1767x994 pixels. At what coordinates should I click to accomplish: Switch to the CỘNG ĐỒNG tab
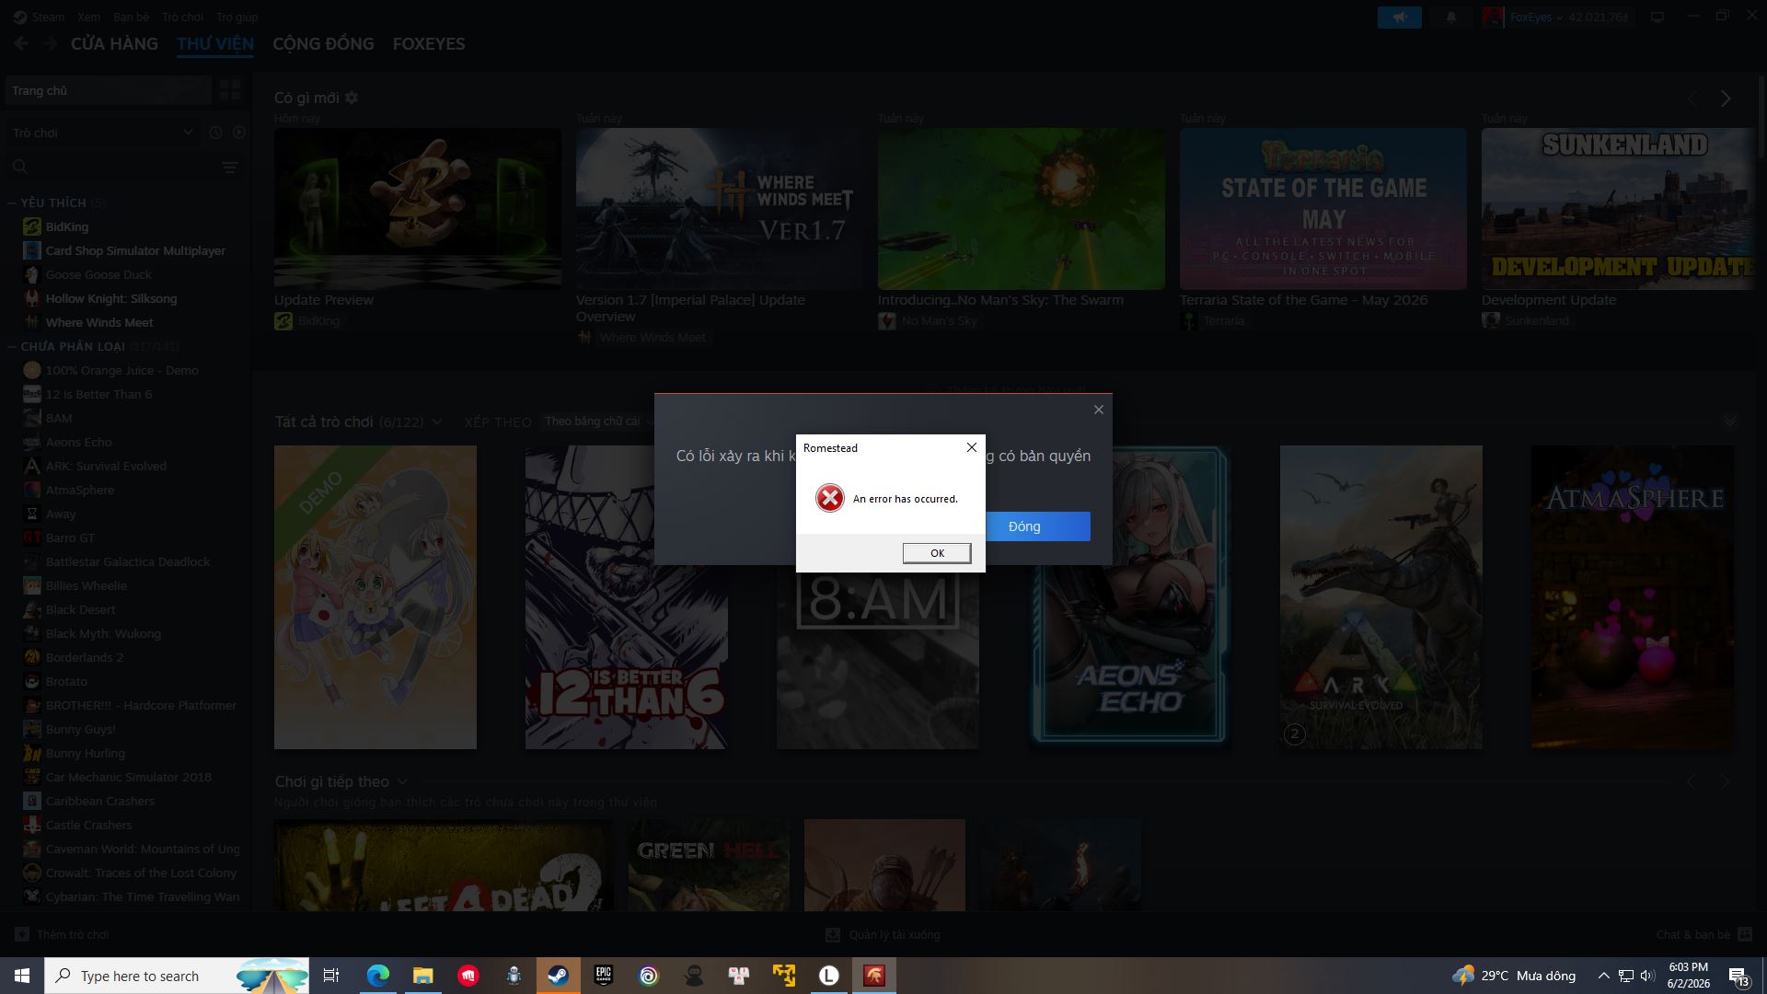click(323, 44)
